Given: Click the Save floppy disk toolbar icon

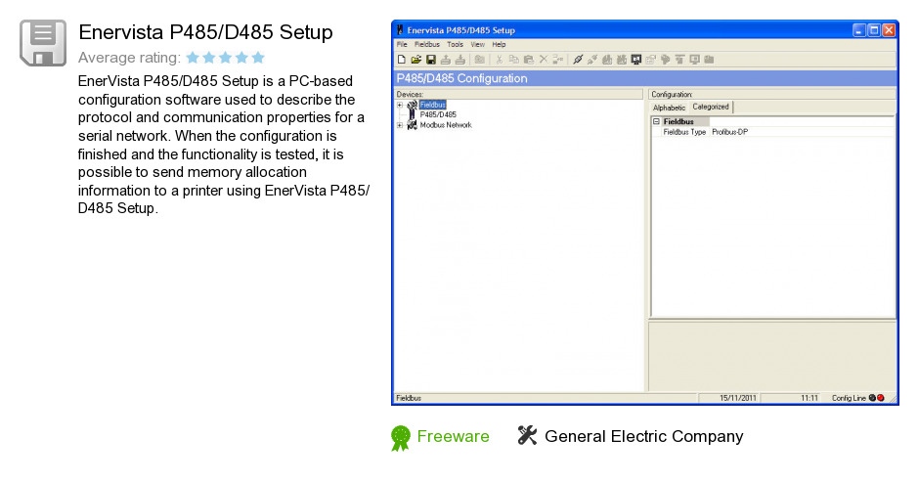Looking at the screenshot, I should coord(431,60).
